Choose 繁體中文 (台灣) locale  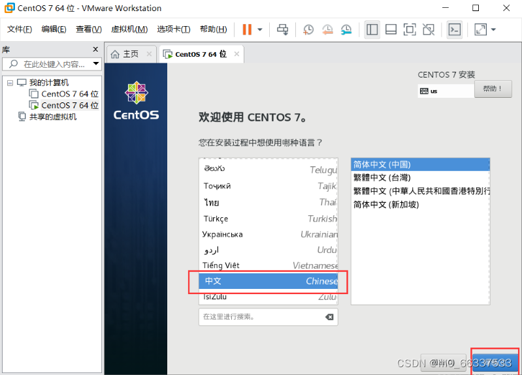coord(420,177)
